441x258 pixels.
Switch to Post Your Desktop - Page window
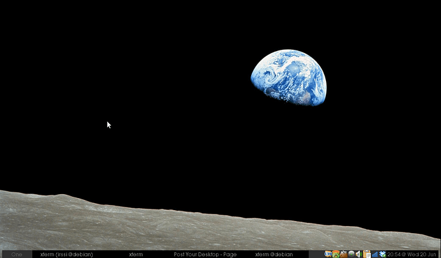pyautogui.click(x=205, y=254)
